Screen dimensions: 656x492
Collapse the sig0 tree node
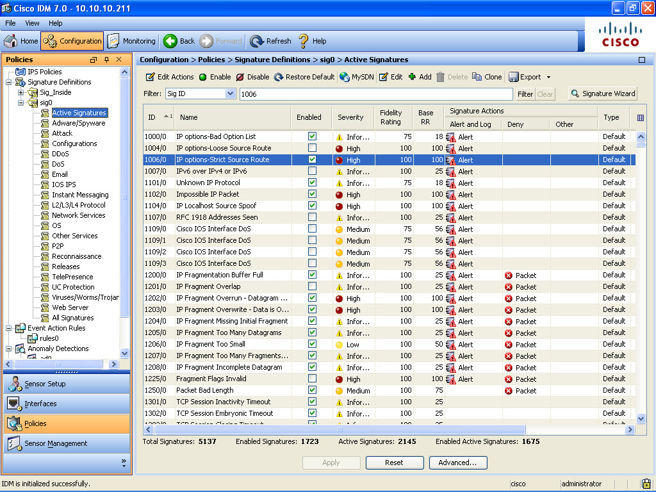(x=20, y=102)
